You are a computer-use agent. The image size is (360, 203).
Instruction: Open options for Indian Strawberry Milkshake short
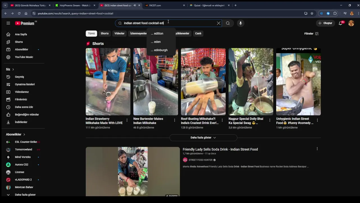point(127,120)
